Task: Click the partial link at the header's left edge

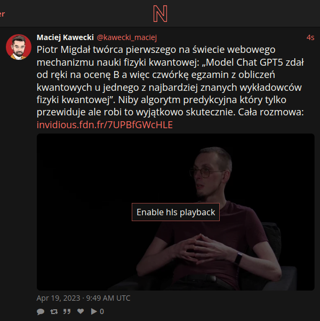Action: [x=2, y=14]
